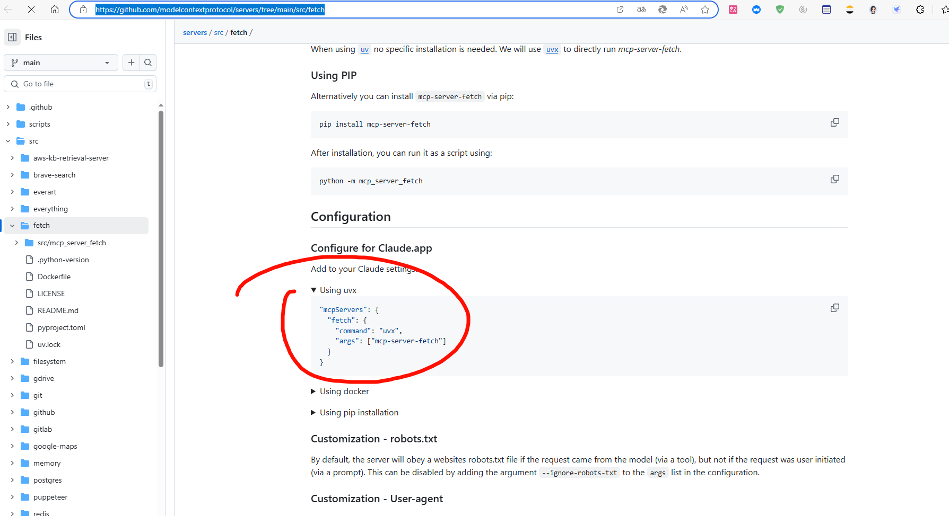This screenshot has width=949, height=516.
Task: Bookmark this page with the star icon
Action: coord(705,9)
